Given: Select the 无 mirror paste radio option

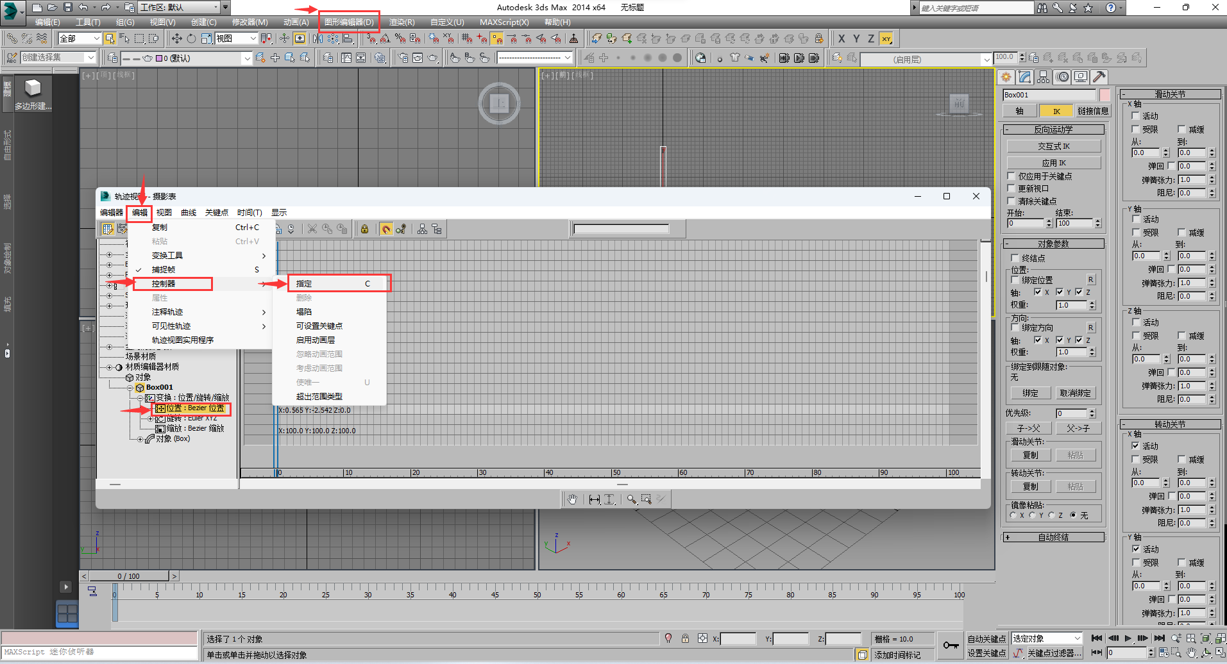Looking at the screenshot, I should tap(1072, 515).
